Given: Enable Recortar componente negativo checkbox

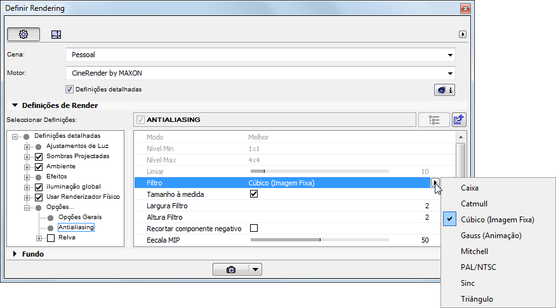Looking at the screenshot, I should [253, 228].
